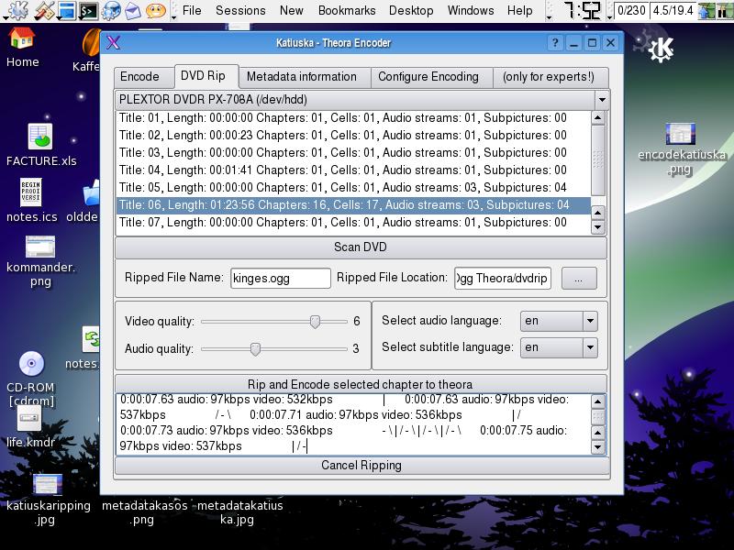Select Title: 02, Length: 00:00:23 row

click(x=353, y=135)
